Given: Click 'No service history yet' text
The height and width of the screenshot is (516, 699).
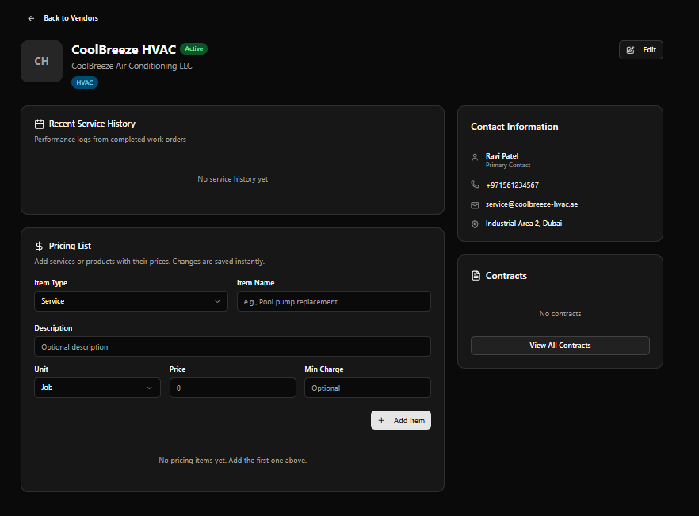Looking at the screenshot, I should [x=233, y=179].
